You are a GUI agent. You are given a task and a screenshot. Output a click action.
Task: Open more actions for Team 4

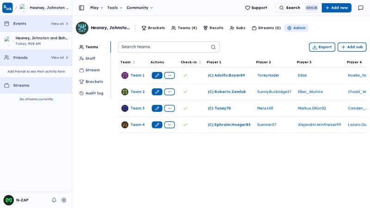(x=169, y=125)
